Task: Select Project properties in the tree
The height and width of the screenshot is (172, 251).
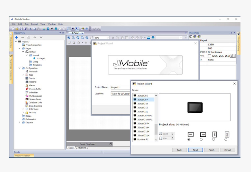Action: pyautogui.click(x=34, y=45)
